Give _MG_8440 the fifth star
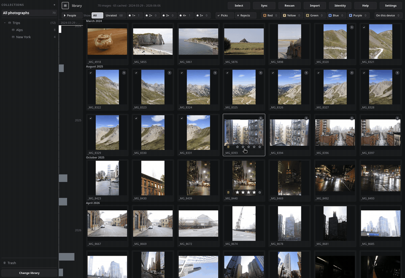405x278 pixels. pos(259,192)
